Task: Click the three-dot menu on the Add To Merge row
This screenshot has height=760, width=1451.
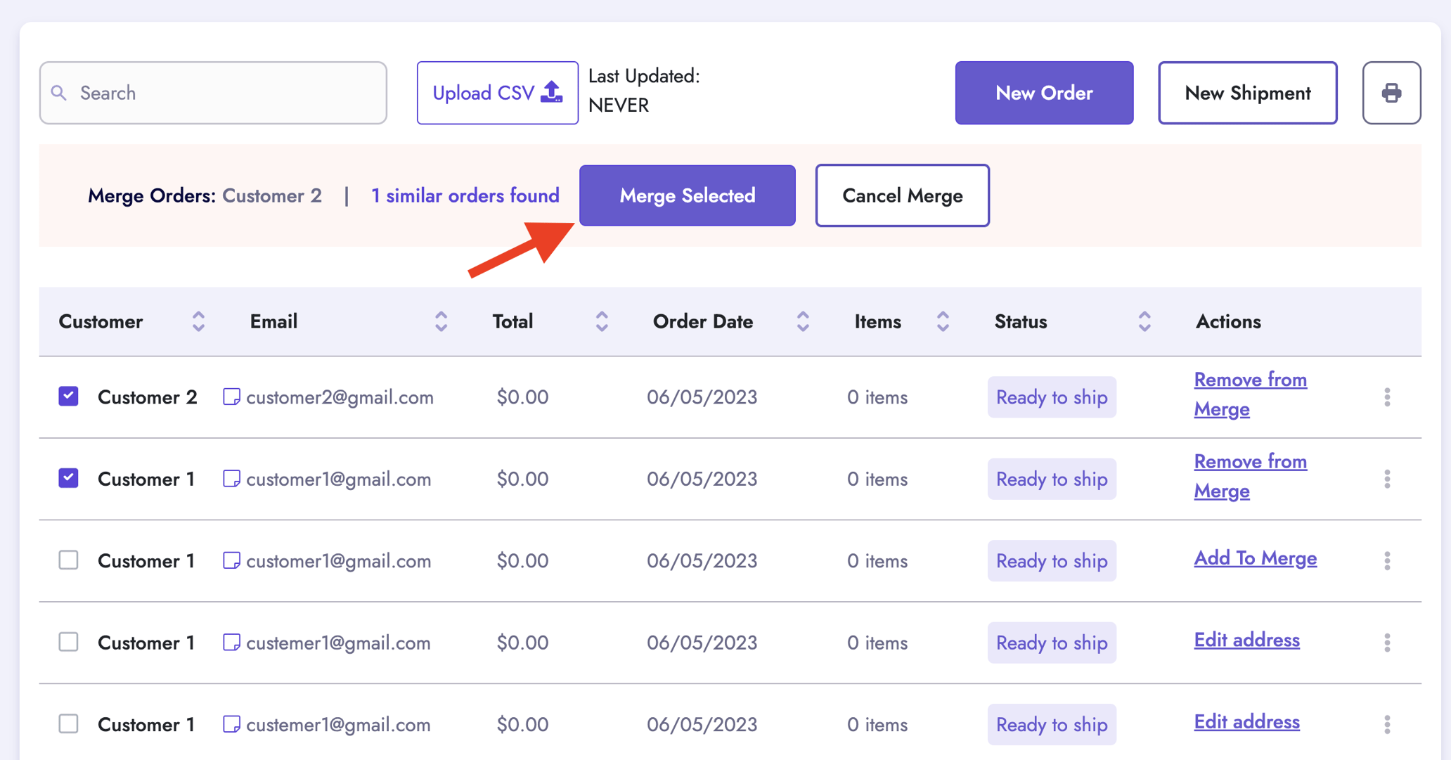Action: click(x=1388, y=560)
